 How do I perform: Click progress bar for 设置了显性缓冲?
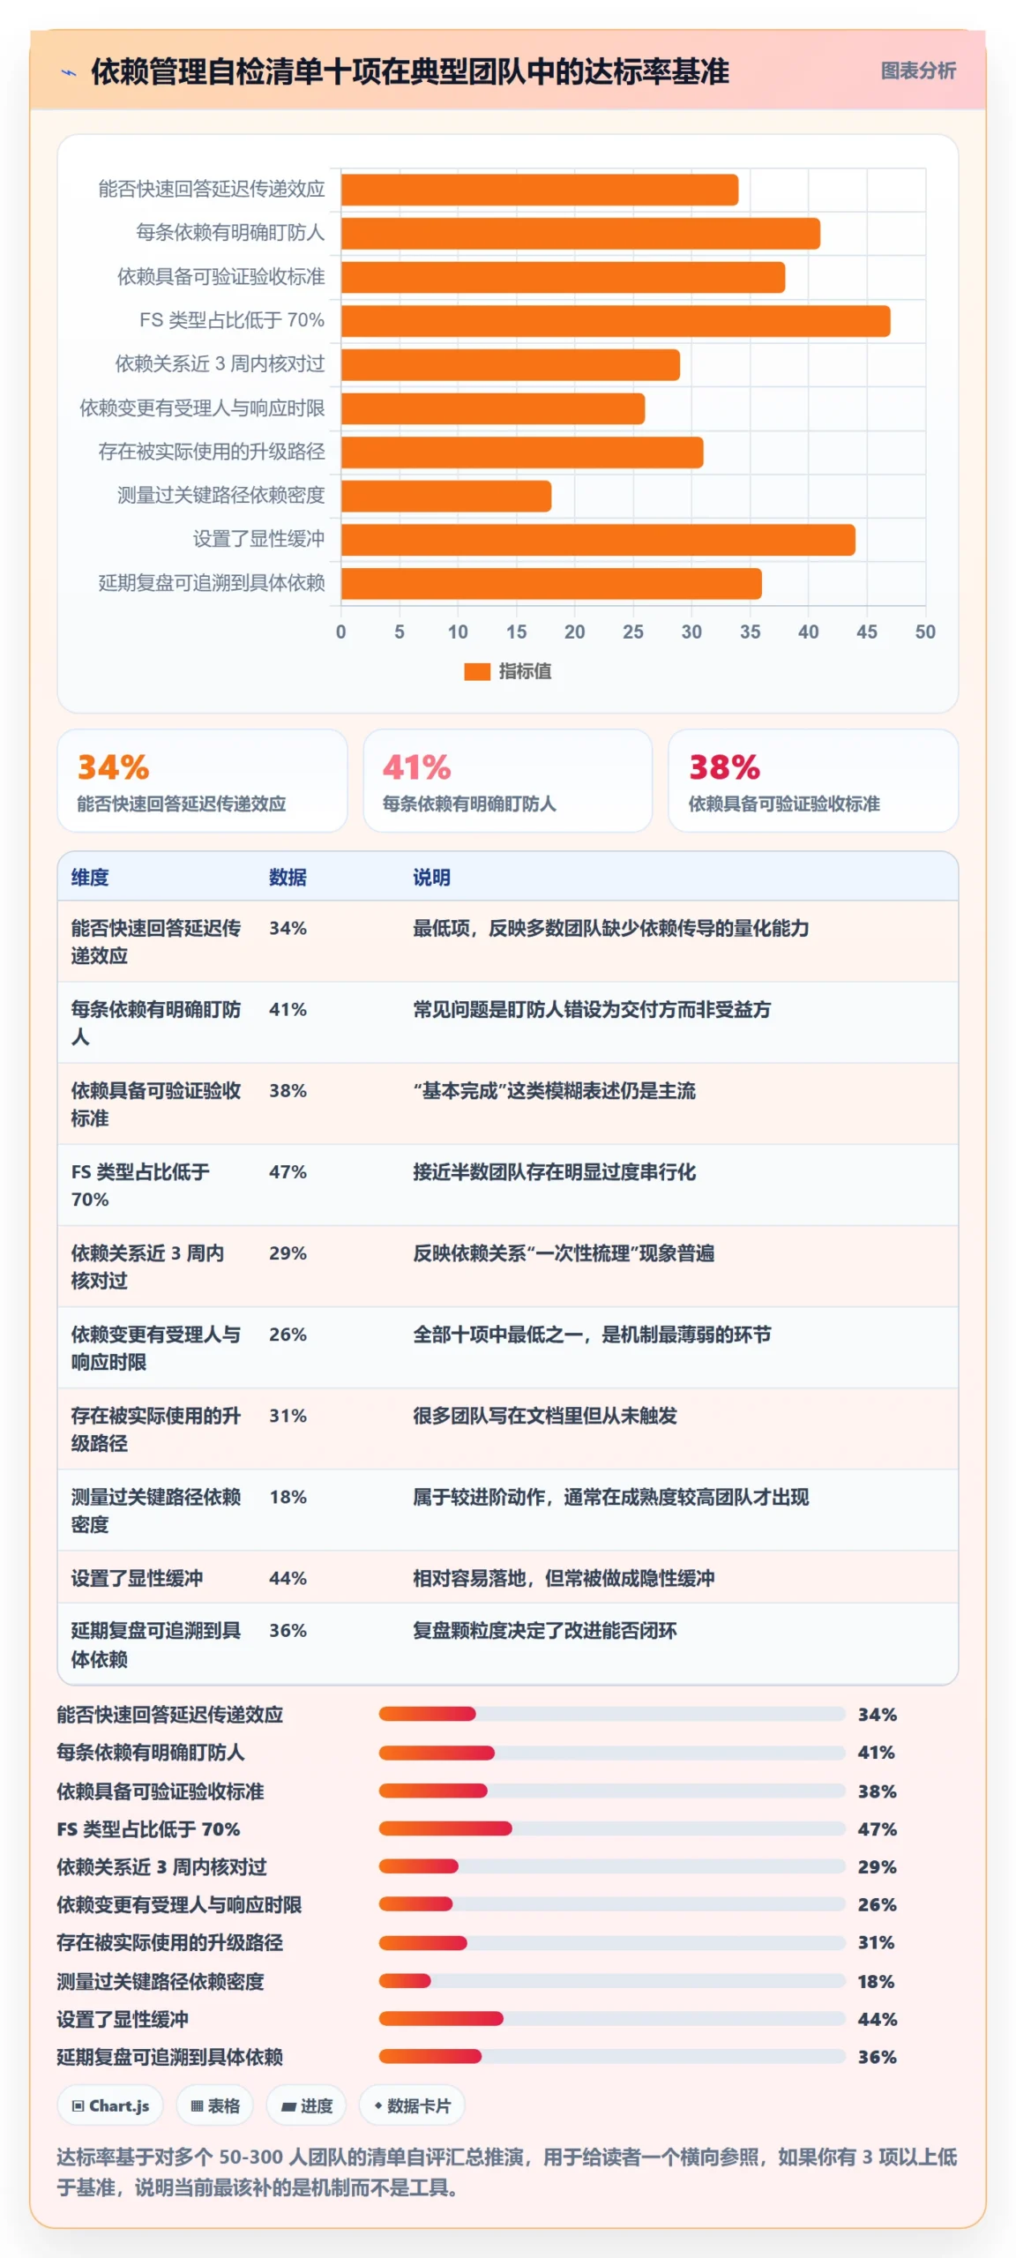point(612,2019)
